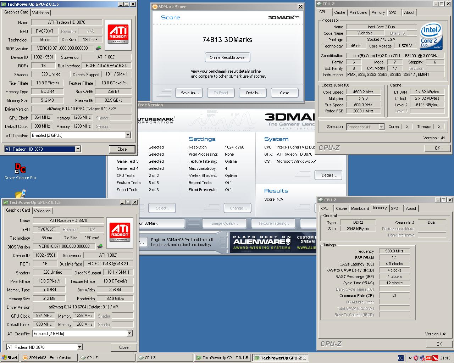The height and width of the screenshot is (363, 454).
Task: Switch to TechPowerUp GPU-Z 0.1.5 taskbar item
Action: [x=223, y=358]
